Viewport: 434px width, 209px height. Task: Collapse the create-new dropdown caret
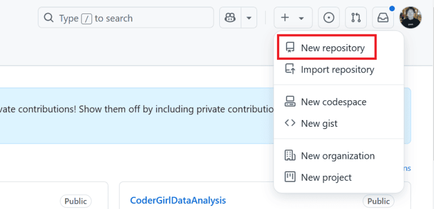click(x=301, y=18)
